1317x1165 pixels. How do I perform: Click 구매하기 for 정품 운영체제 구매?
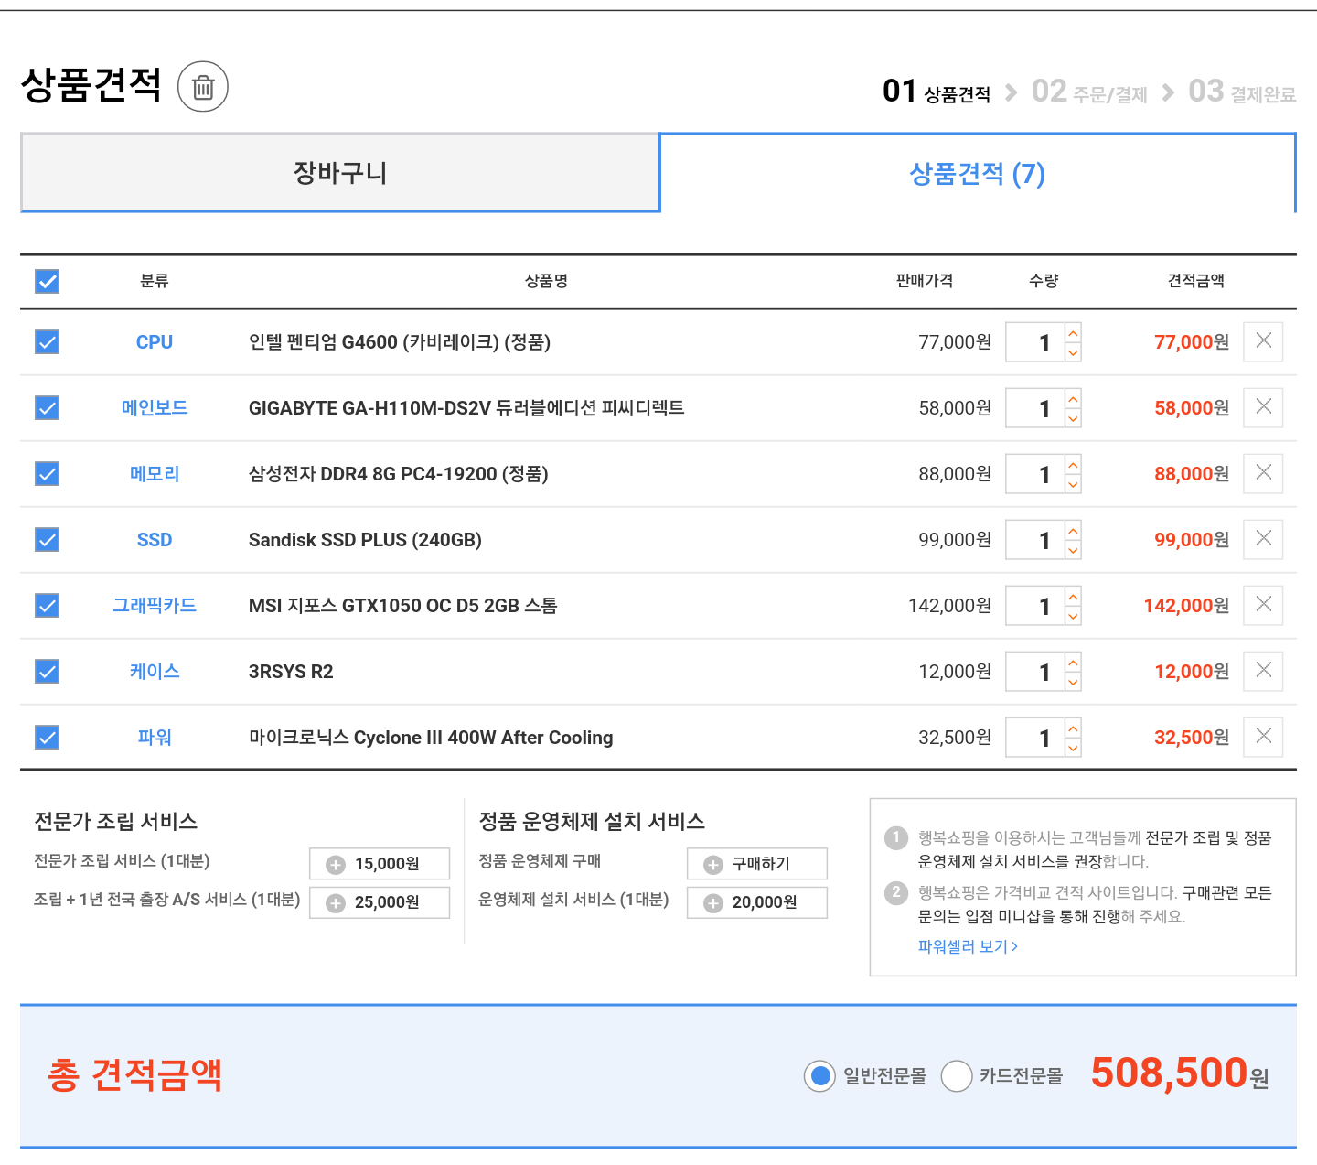pyautogui.click(x=757, y=864)
